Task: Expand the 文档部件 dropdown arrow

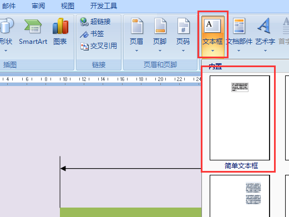Action: click(x=239, y=51)
